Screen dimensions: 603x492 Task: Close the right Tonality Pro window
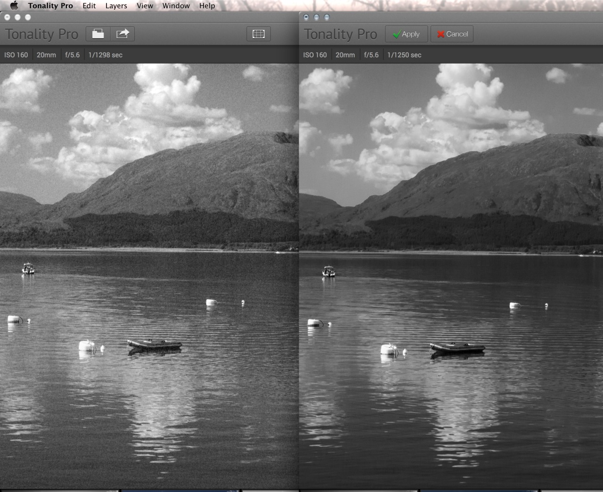[x=306, y=17]
